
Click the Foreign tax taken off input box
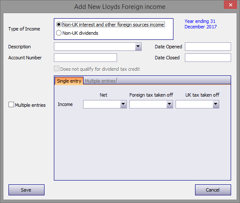coord(148,104)
